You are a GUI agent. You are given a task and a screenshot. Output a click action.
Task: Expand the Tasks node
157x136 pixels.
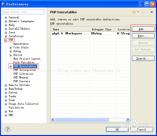click(x=6, y=96)
